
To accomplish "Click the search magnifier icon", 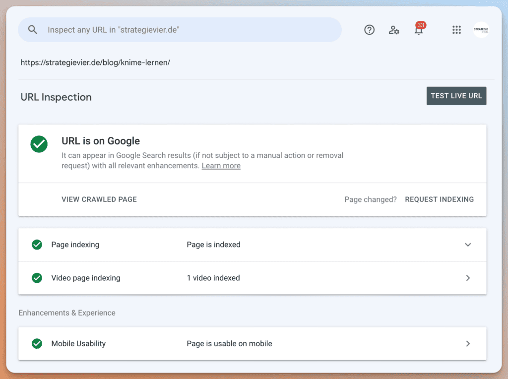I will (x=32, y=30).
